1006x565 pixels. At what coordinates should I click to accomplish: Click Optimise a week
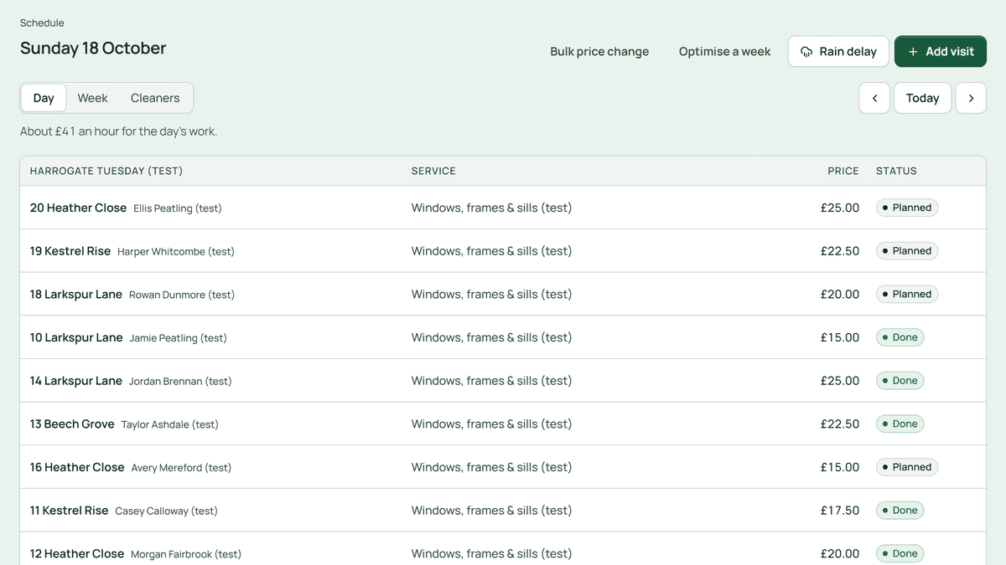coord(724,52)
